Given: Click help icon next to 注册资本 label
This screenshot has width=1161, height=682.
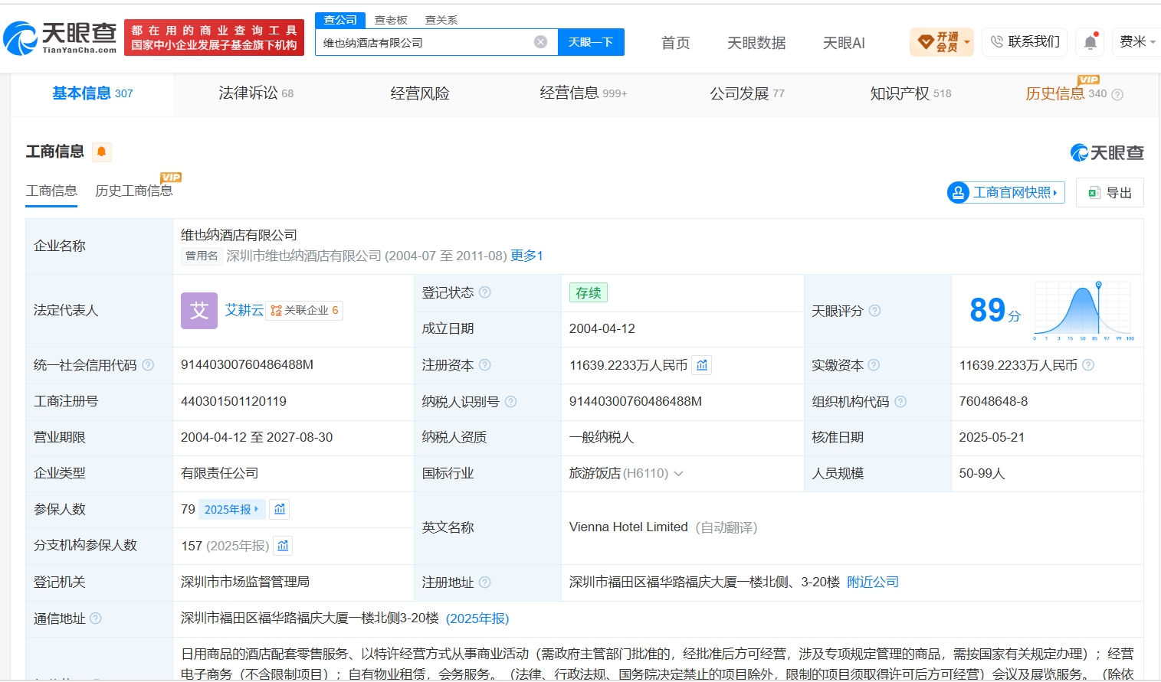Looking at the screenshot, I should [x=484, y=365].
